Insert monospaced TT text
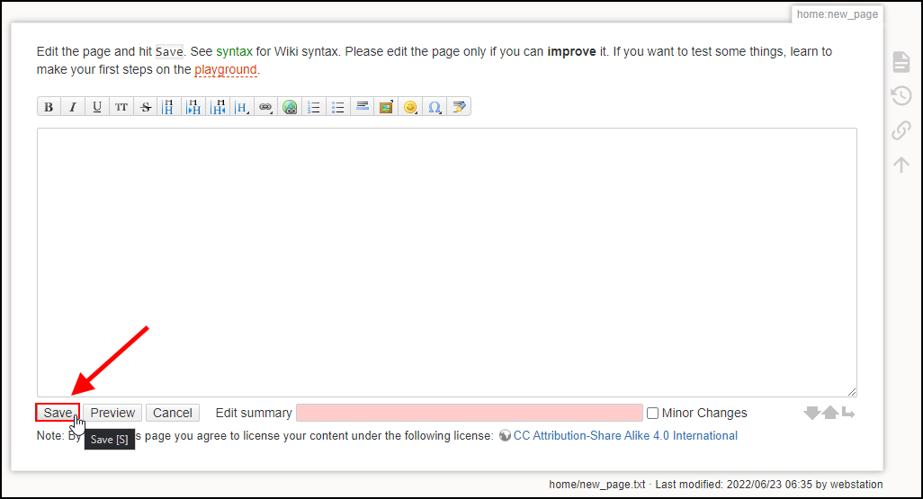This screenshot has width=923, height=499. (121, 106)
